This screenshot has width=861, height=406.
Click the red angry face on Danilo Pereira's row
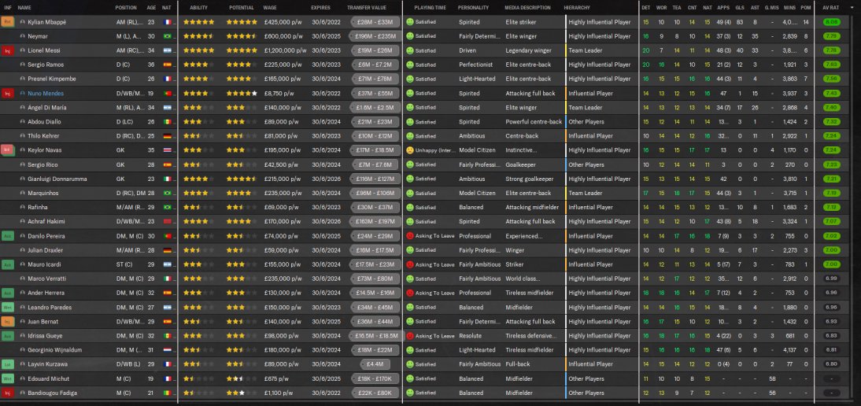coord(409,236)
